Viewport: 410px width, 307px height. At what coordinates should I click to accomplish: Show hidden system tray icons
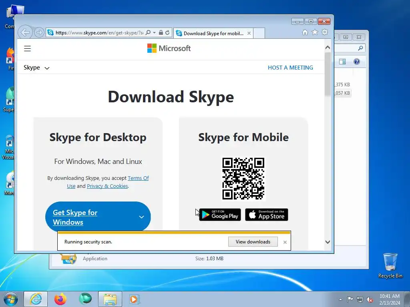tap(340, 299)
